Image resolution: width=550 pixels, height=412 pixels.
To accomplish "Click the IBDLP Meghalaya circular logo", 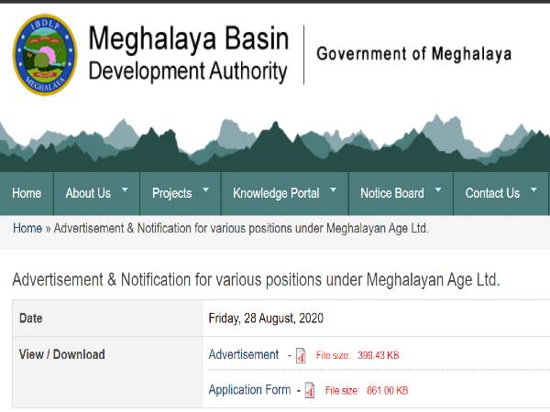I will (42, 53).
